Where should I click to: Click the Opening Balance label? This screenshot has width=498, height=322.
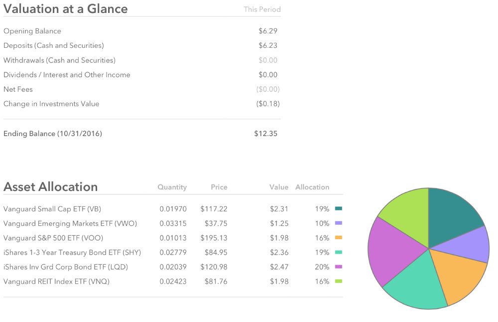32,31
